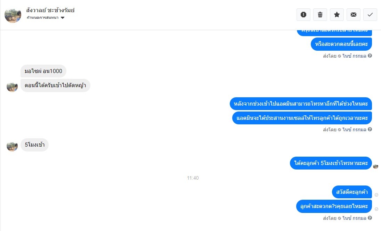Open กำหนดการสนทนา label under contact name
The image size is (381, 231).
[x=42, y=17]
